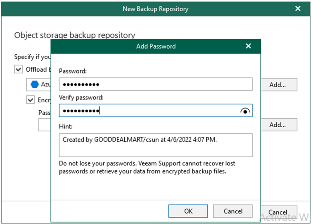Click the 'Password:' label
This screenshot has width=311, height=224.
click(x=73, y=71)
